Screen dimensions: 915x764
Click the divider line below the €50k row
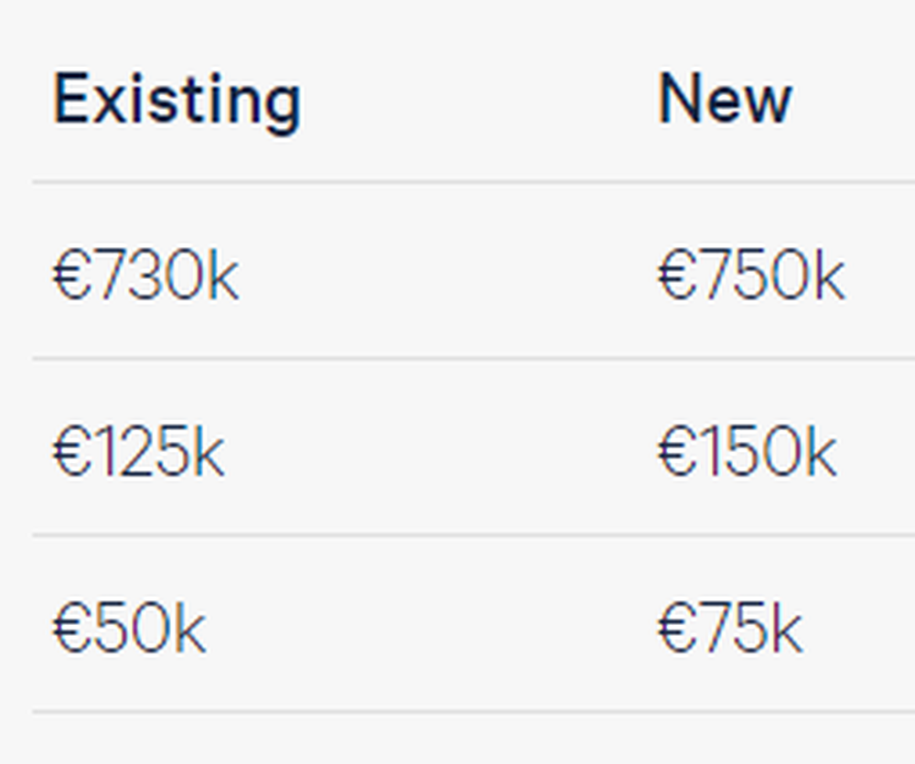click(473, 712)
